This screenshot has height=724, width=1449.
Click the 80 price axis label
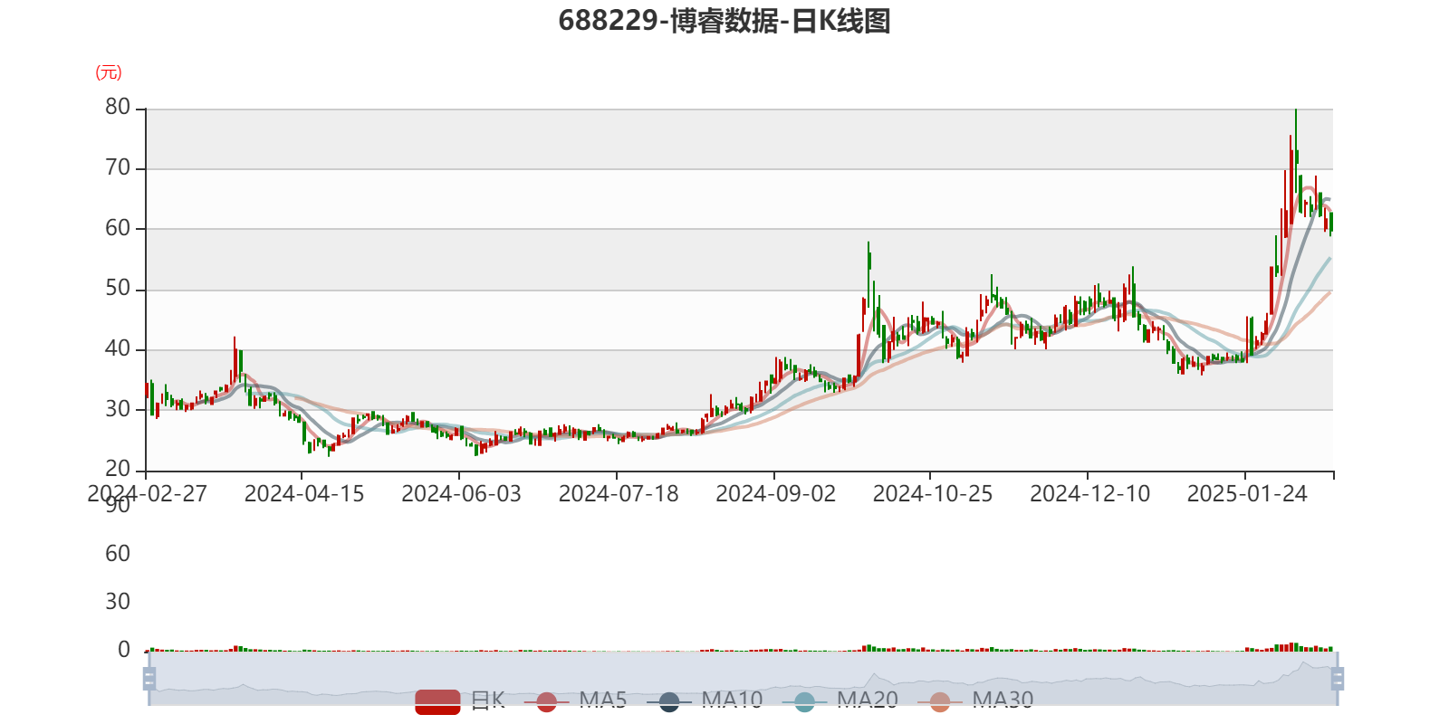pos(118,108)
